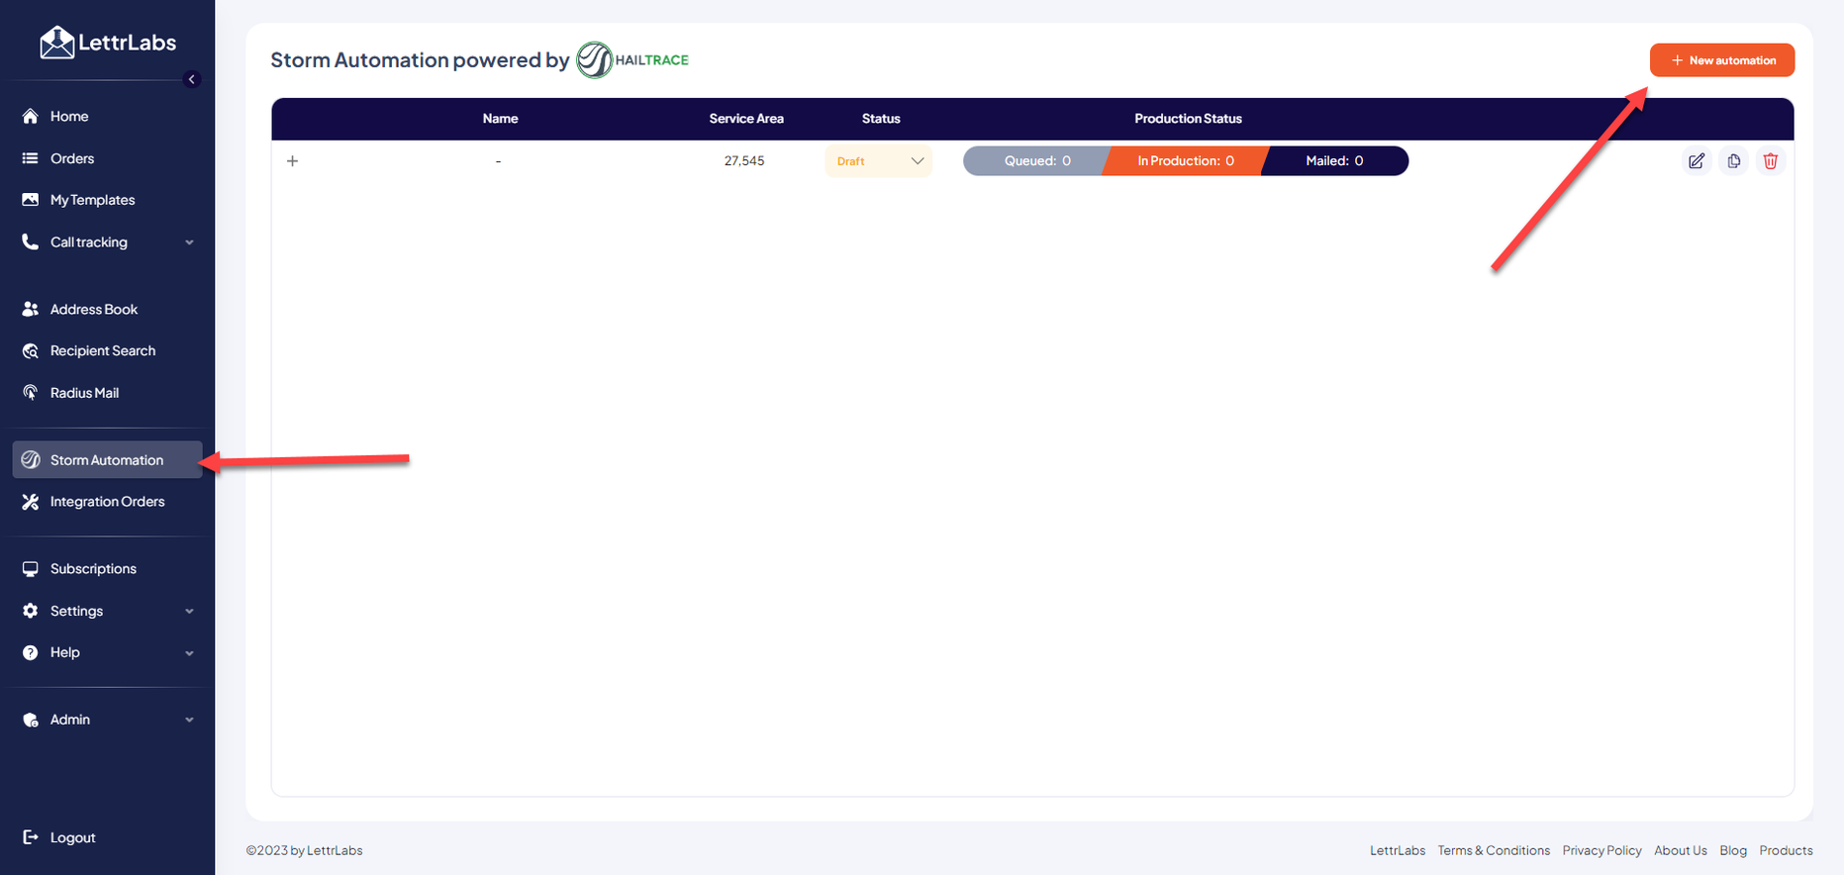Image resolution: width=1844 pixels, height=875 pixels.
Task: Open Subscriptions from sidebar
Action: (x=93, y=569)
